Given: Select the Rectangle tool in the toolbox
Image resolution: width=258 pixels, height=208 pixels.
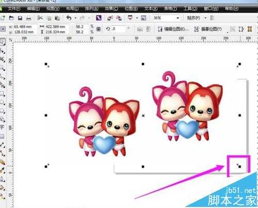Looking at the screenshot, I should click(2, 94).
